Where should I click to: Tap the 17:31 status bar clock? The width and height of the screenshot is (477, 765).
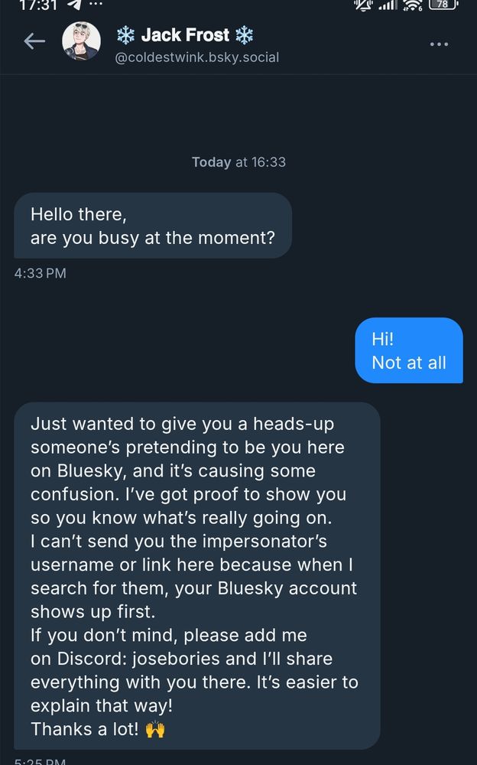click(37, 5)
